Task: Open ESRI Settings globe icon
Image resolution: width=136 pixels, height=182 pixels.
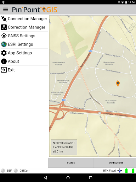Action: coord(4,44)
